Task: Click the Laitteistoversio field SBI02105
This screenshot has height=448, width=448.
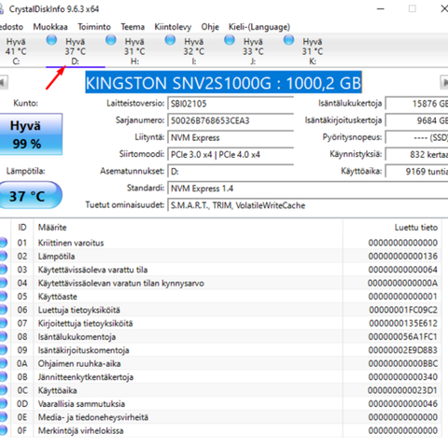Action: (x=231, y=104)
